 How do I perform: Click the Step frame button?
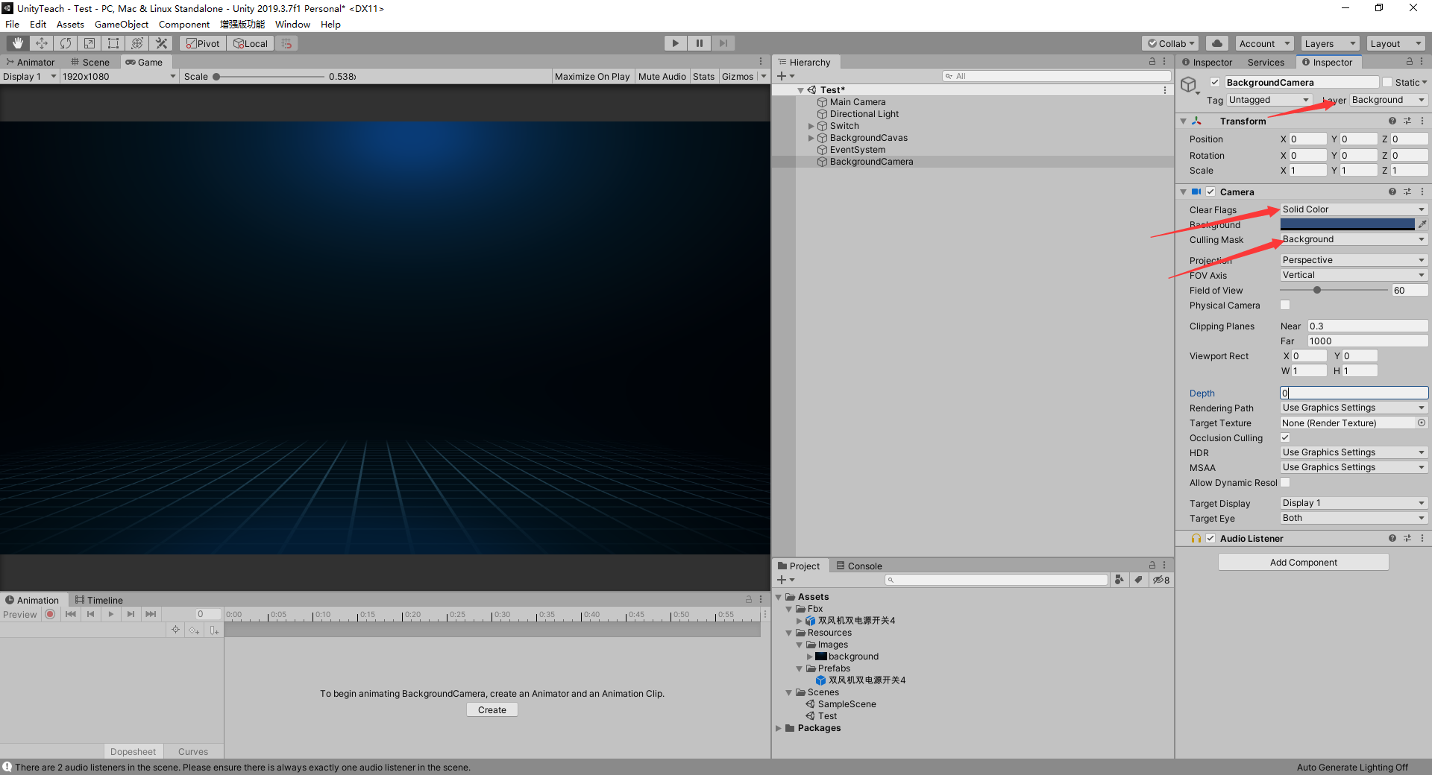[x=723, y=43]
